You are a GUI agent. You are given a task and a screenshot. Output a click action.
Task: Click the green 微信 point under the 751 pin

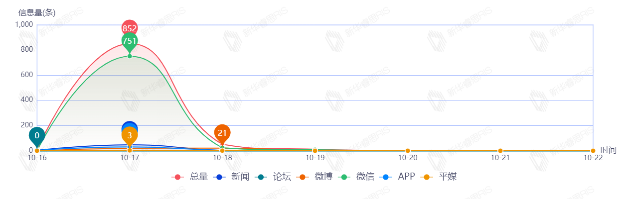(x=130, y=56)
